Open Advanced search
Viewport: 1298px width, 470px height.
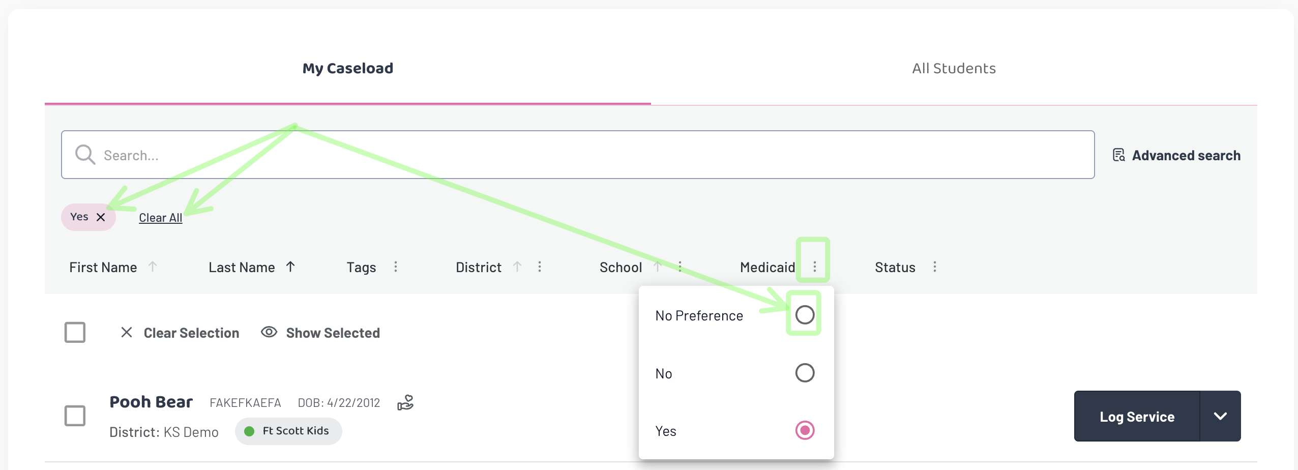(1176, 155)
